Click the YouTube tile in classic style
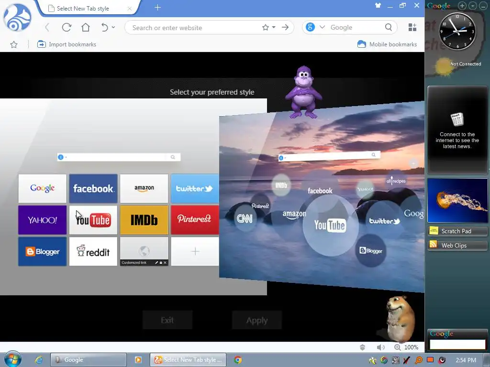Viewport: 490px width, 367px height. (93, 220)
